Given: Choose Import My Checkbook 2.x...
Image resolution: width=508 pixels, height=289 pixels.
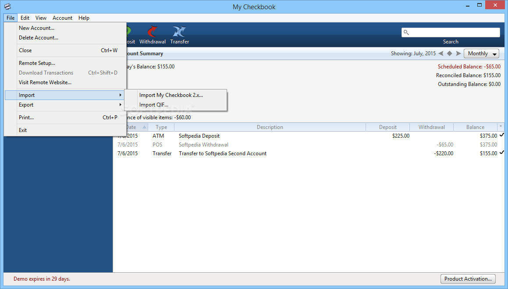Looking at the screenshot, I should [x=176, y=95].
